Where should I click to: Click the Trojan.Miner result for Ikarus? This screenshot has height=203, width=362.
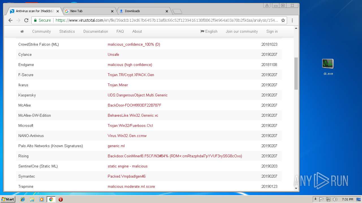tap(118, 85)
